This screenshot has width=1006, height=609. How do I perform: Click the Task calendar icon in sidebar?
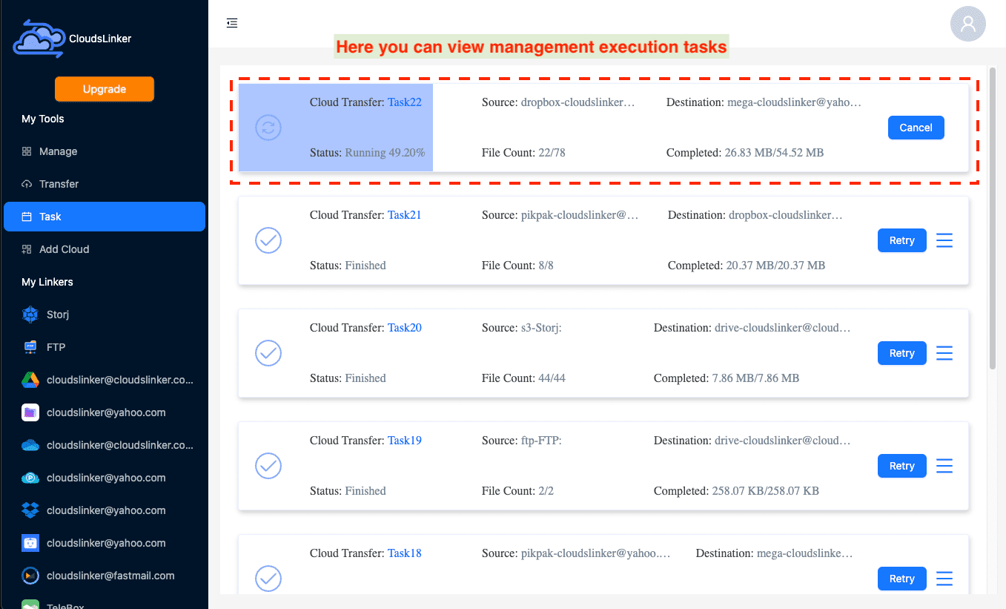pos(27,217)
